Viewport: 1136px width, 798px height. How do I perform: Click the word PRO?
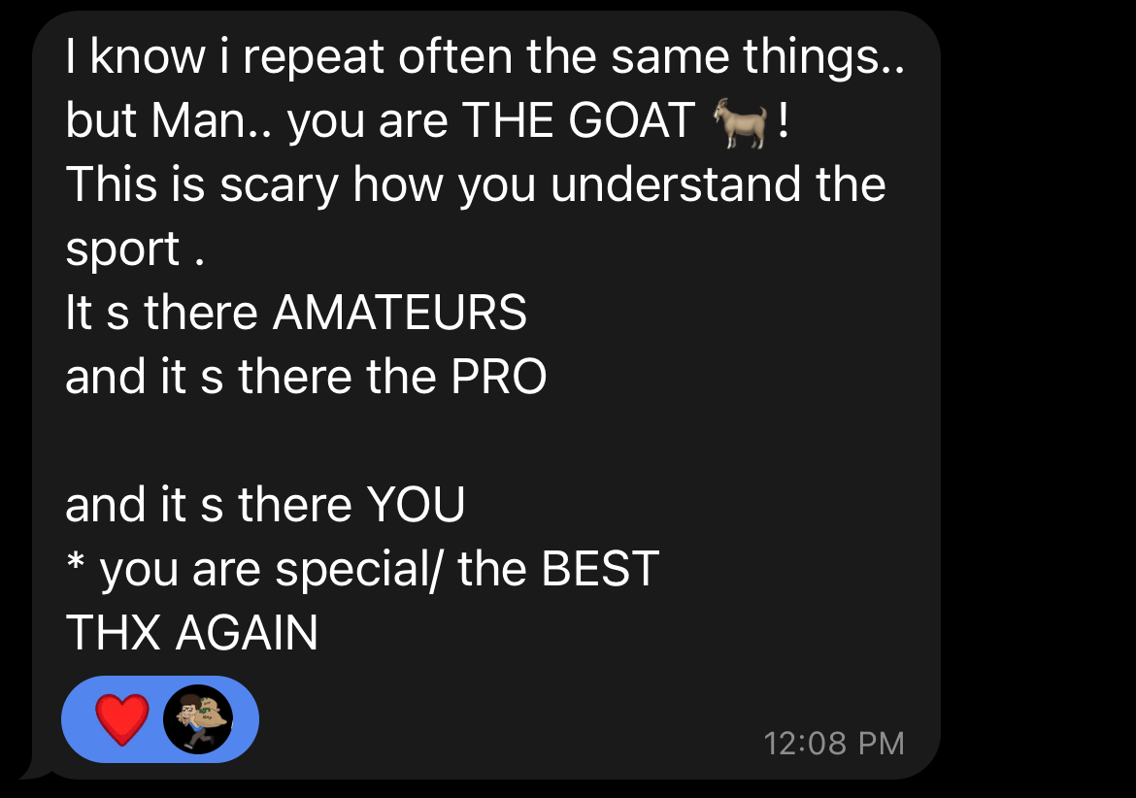point(498,377)
